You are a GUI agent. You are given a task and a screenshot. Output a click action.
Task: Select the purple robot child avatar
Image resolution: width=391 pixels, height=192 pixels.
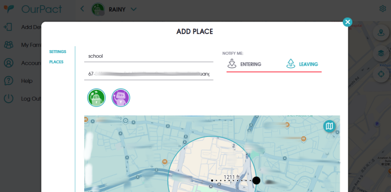tap(121, 98)
